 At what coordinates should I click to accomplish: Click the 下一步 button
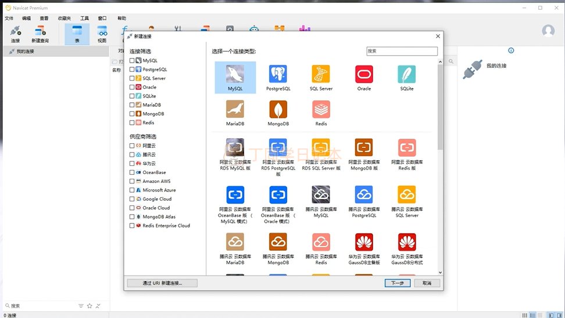[398, 283]
